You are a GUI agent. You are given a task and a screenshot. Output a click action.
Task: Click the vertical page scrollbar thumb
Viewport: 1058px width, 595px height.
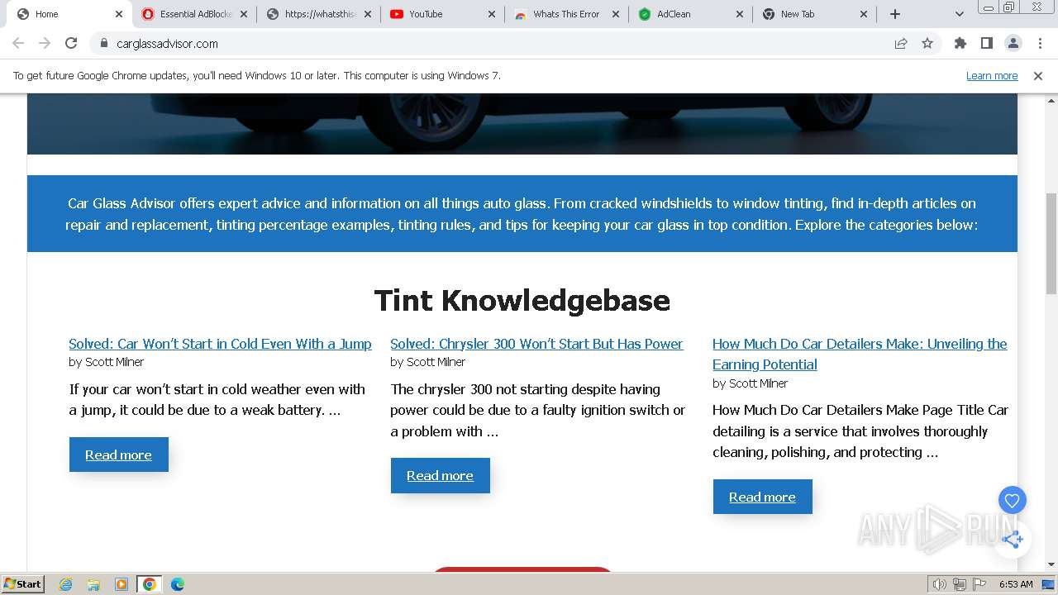coord(1051,244)
